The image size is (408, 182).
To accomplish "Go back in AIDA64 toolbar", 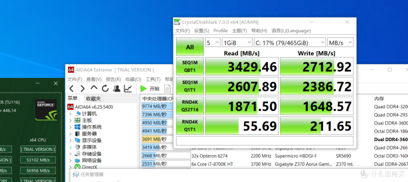I will click(x=71, y=88).
